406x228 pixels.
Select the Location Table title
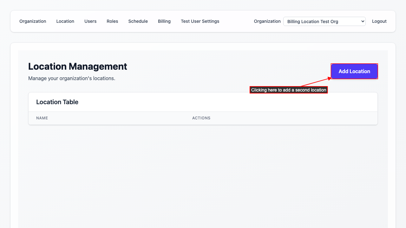point(57,102)
